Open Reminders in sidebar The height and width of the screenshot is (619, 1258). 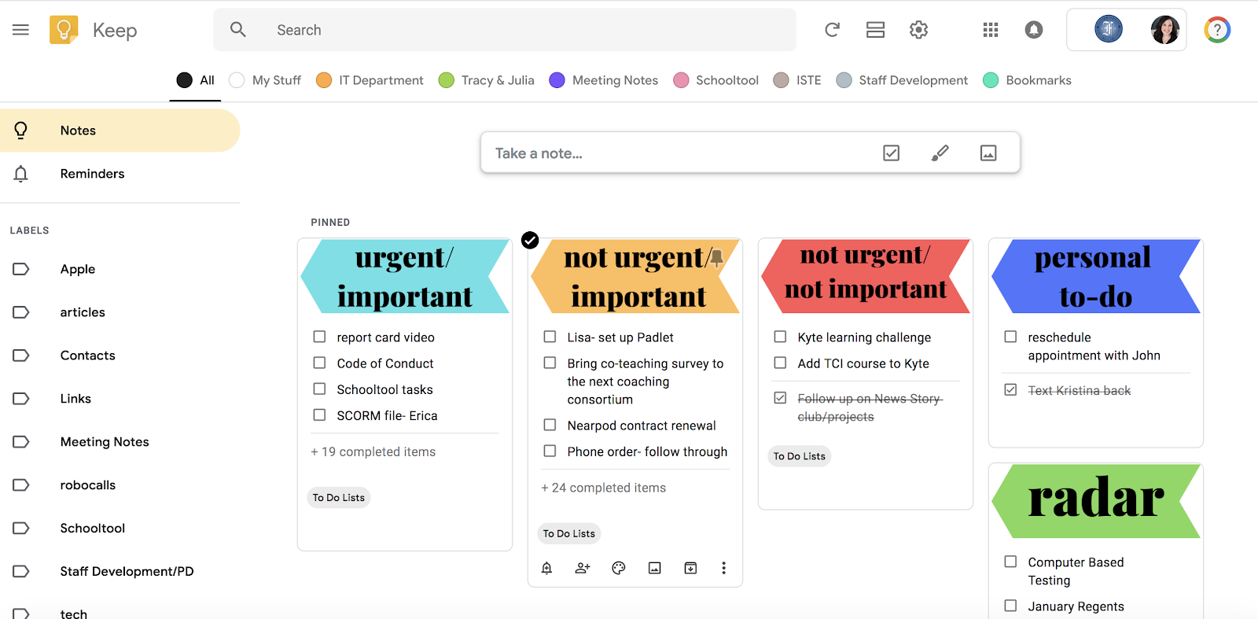click(120, 174)
